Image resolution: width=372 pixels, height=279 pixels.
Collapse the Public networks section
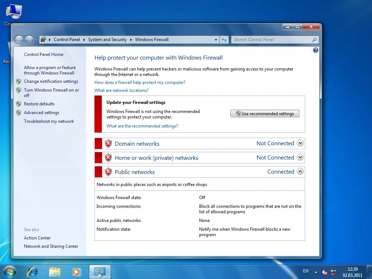300,171
